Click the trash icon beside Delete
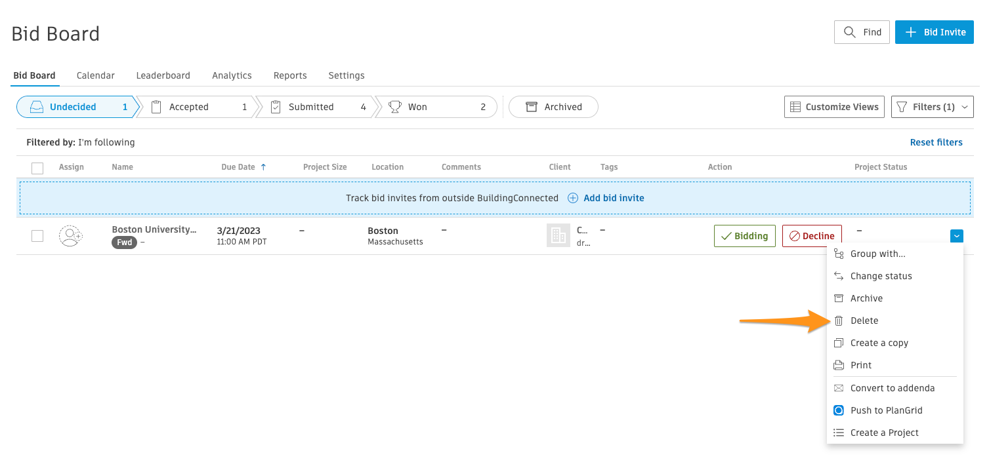989x466 pixels. 839,320
